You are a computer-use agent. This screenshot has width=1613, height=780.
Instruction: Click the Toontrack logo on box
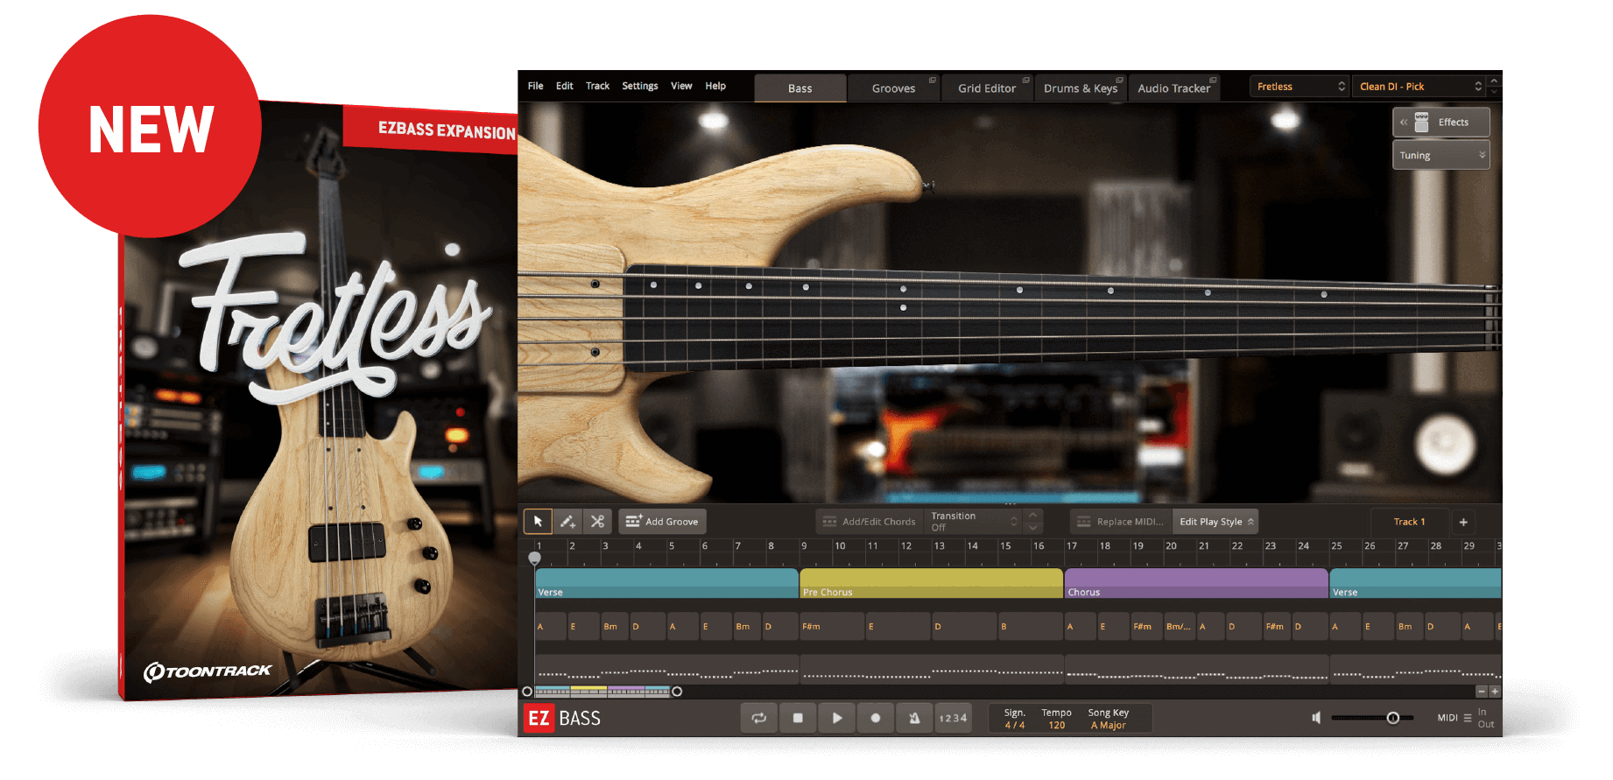pos(208,671)
